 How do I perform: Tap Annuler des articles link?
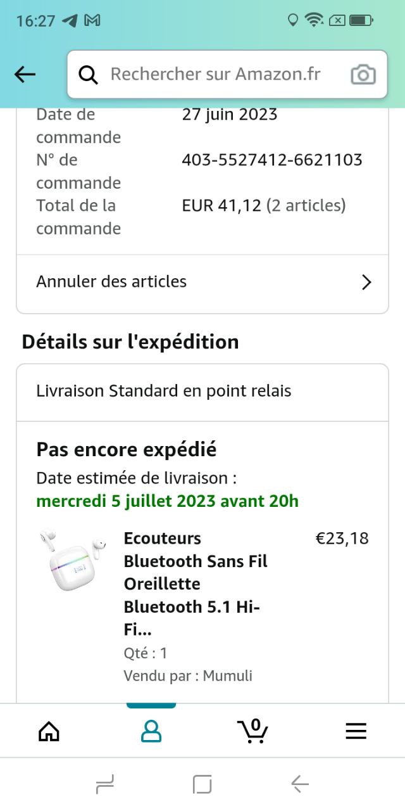click(111, 281)
